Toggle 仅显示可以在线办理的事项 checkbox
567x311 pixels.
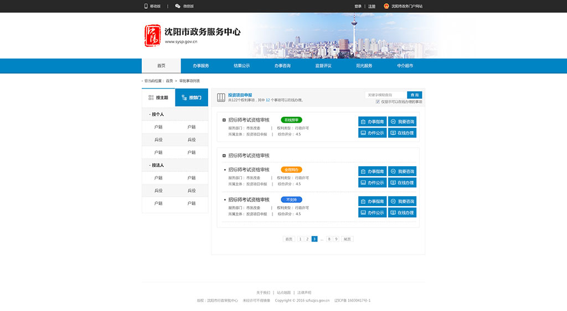pos(378,102)
